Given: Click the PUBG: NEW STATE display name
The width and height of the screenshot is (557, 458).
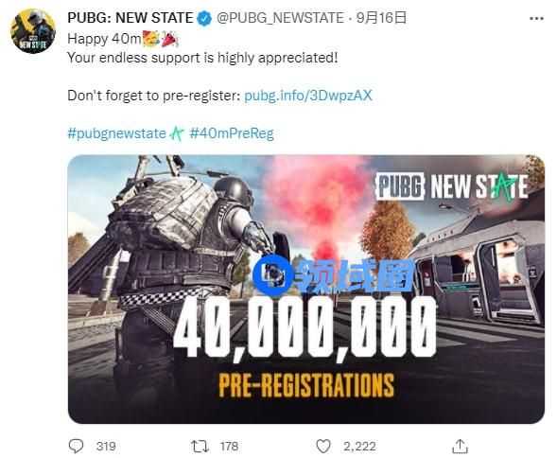Looking at the screenshot, I should [130, 18].
